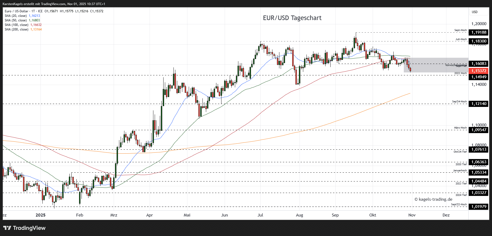Click the 2022 Hoch level label 1,14949

click(479, 77)
